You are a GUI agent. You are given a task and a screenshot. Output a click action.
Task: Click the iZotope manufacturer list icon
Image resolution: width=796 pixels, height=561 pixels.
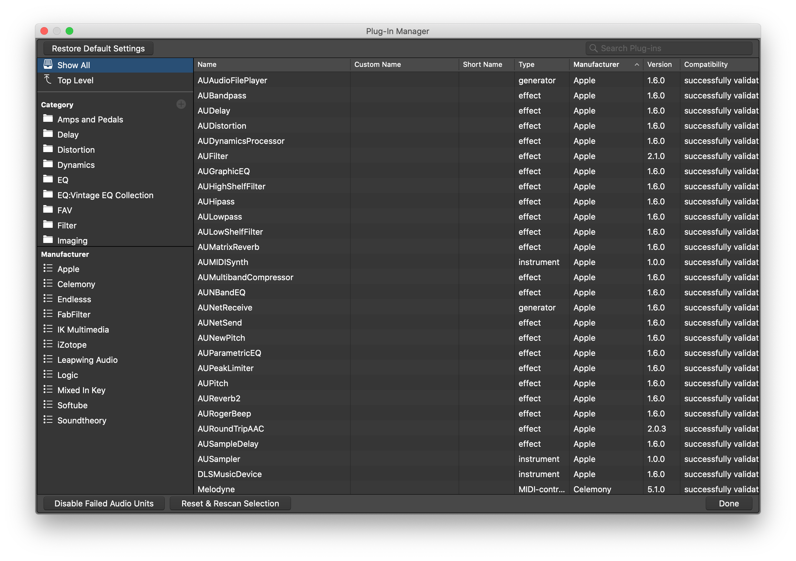pos(48,344)
